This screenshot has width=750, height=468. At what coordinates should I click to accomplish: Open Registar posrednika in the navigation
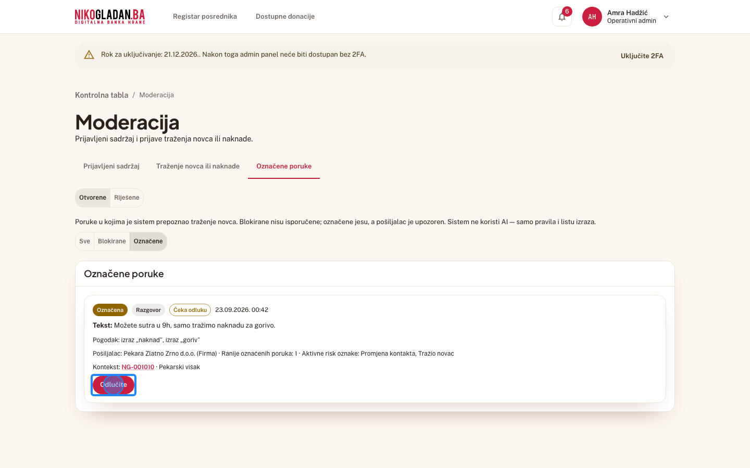pos(205,17)
